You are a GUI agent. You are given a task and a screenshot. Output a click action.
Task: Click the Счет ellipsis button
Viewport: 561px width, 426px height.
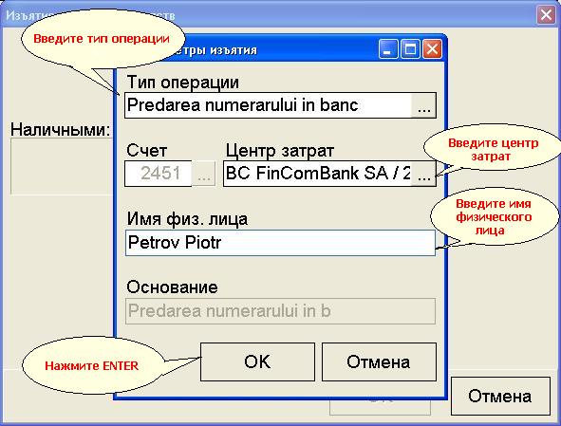pos(203,174)
